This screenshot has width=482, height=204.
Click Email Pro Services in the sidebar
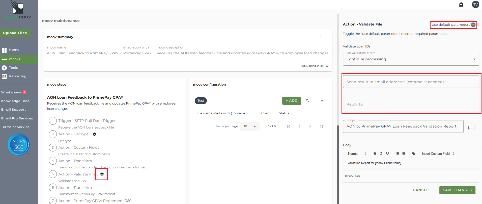(x=17, y=118)
